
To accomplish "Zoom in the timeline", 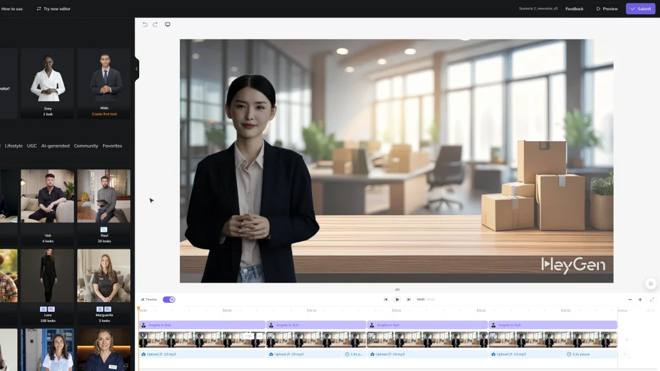I will [x=640, y=300].
